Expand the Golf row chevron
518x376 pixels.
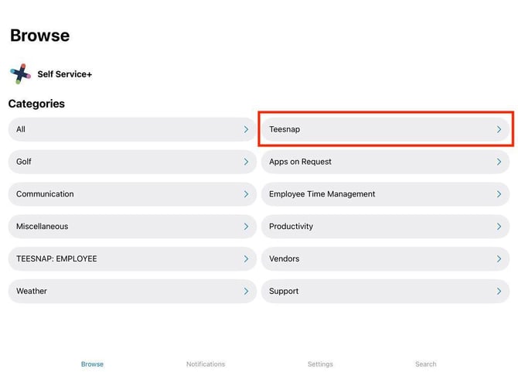(246, 162)
